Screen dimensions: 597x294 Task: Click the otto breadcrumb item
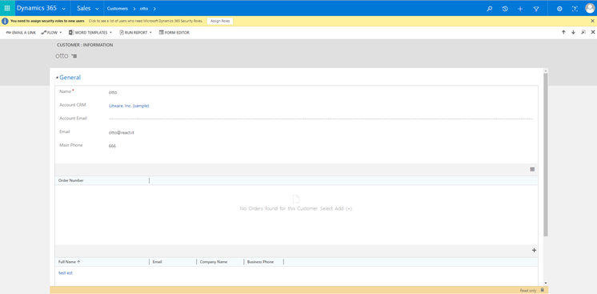pyautogui.click(x=144, y=8)
